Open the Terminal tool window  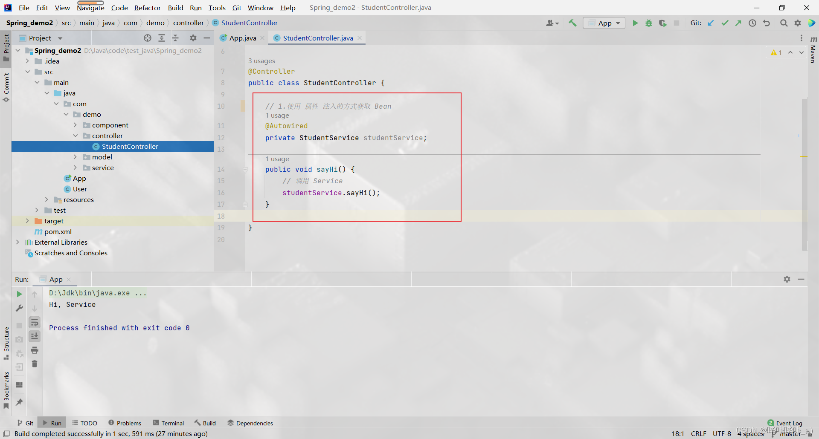pos(168,423)
